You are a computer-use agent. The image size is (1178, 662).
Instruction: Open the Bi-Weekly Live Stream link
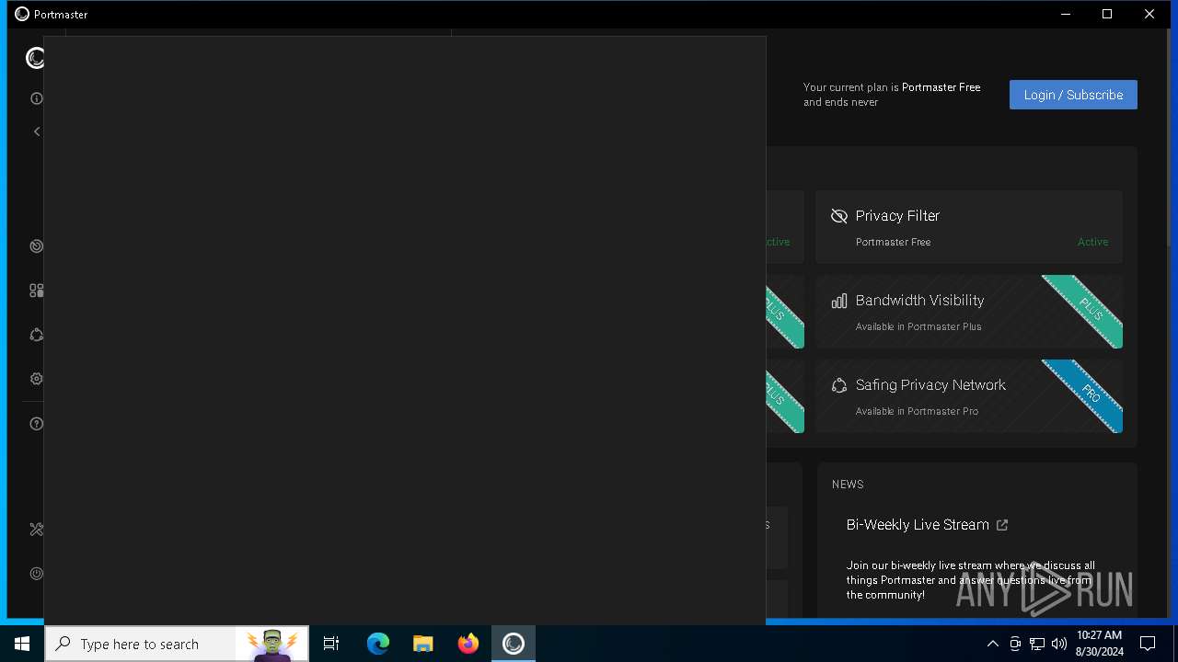(918, 525)
